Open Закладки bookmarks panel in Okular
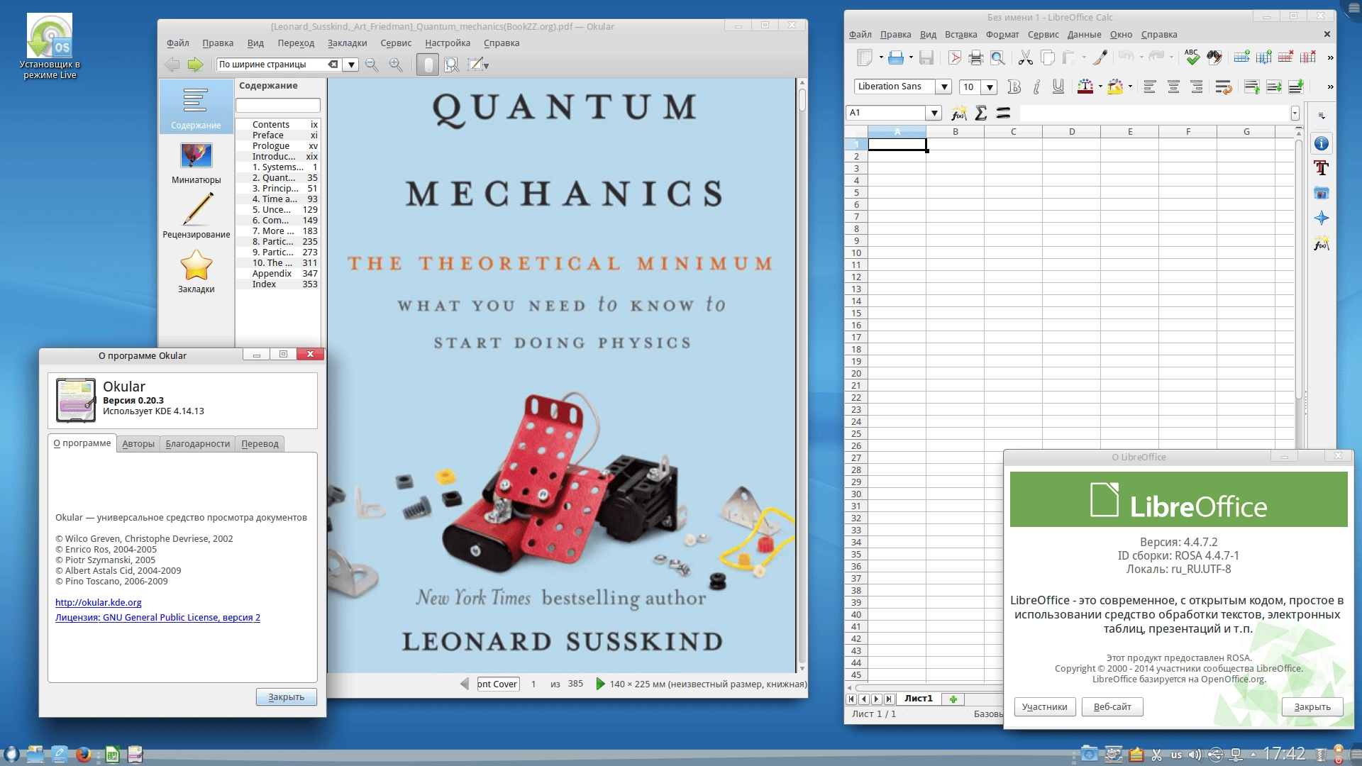The image size is (1362, 766). (196, 272)
